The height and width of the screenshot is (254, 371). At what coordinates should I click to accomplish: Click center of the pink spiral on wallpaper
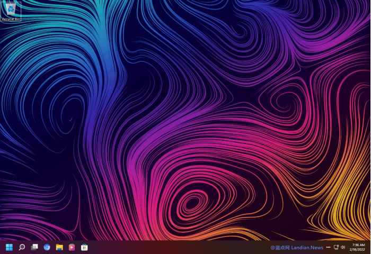192,202
